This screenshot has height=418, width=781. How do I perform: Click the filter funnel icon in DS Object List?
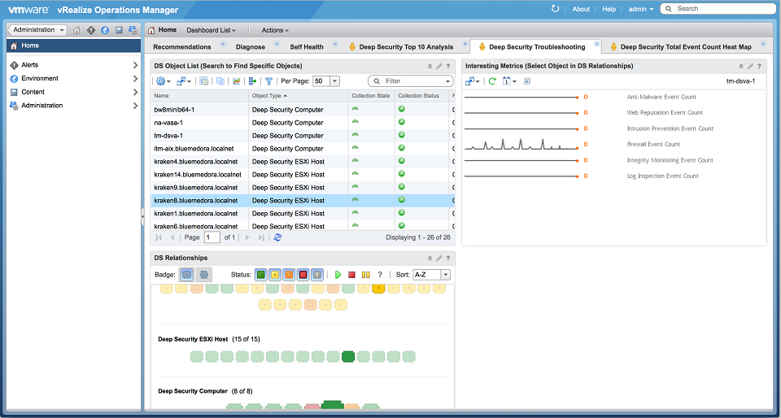tap(269, 81)
